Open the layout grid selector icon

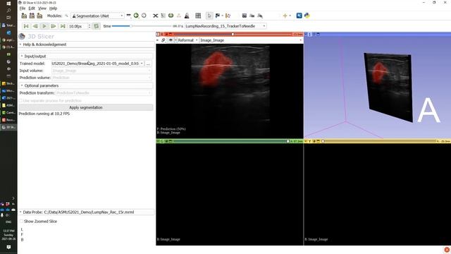coord(198,16)
